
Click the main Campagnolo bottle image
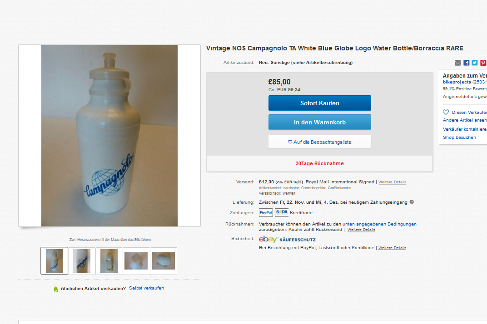(x=109, y=136)
